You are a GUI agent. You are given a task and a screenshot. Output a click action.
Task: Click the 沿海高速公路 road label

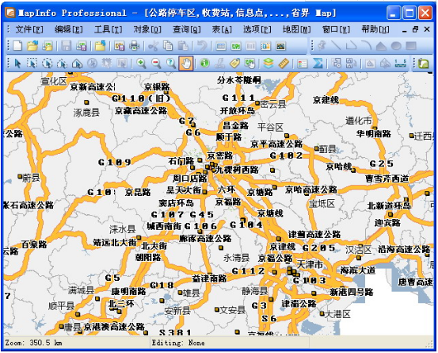coord(404,249)
